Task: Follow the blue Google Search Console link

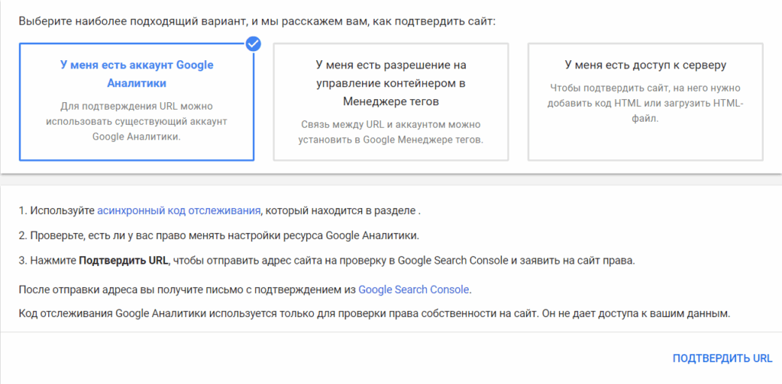Action: point(414,290)
